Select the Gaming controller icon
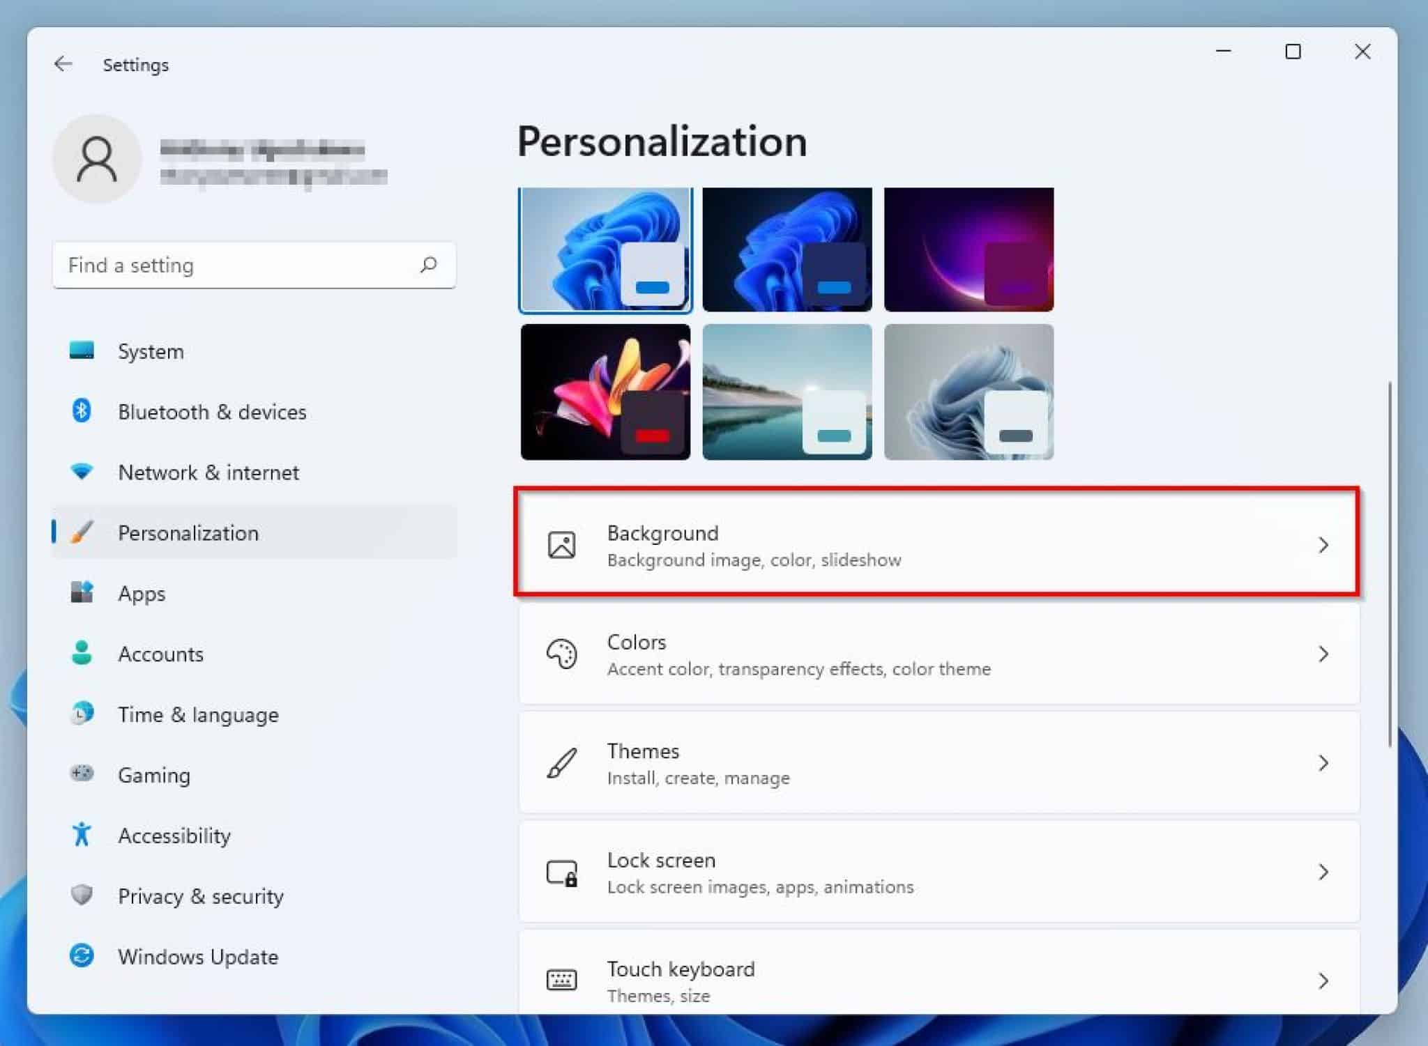 tap(82, 774)
